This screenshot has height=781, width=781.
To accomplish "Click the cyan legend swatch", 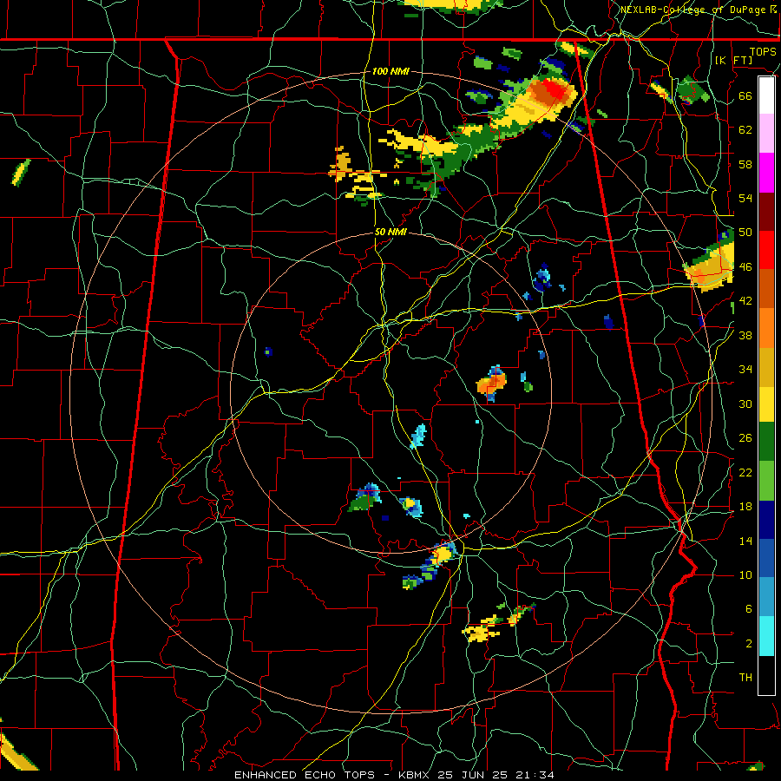I will click(x=766, y=636).
